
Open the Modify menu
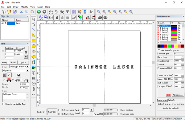coord(24,7)
